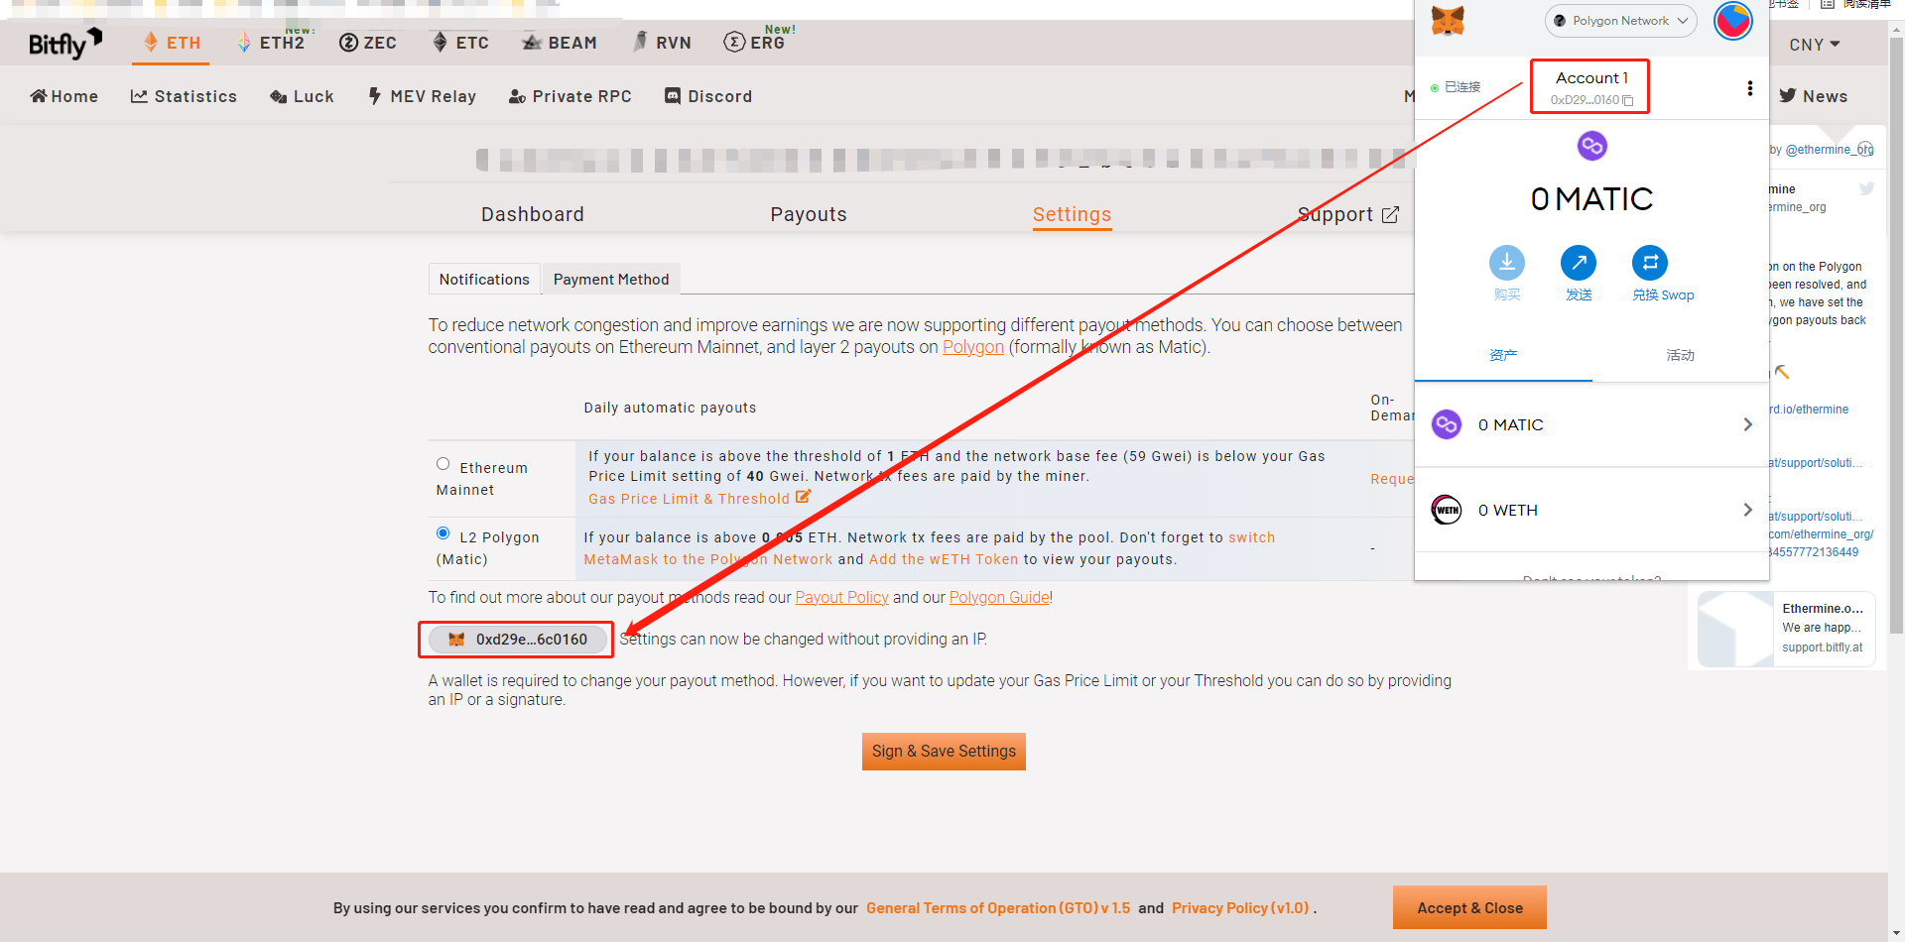This screenshot has width=1905, height=942.
Task: Open the Polygon Network dropdown
Action: [1620, 21]
